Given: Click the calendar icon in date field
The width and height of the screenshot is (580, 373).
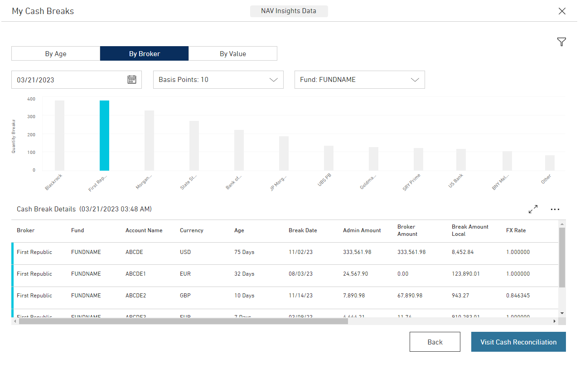Looking at the screenshot, I should [132, 80].
